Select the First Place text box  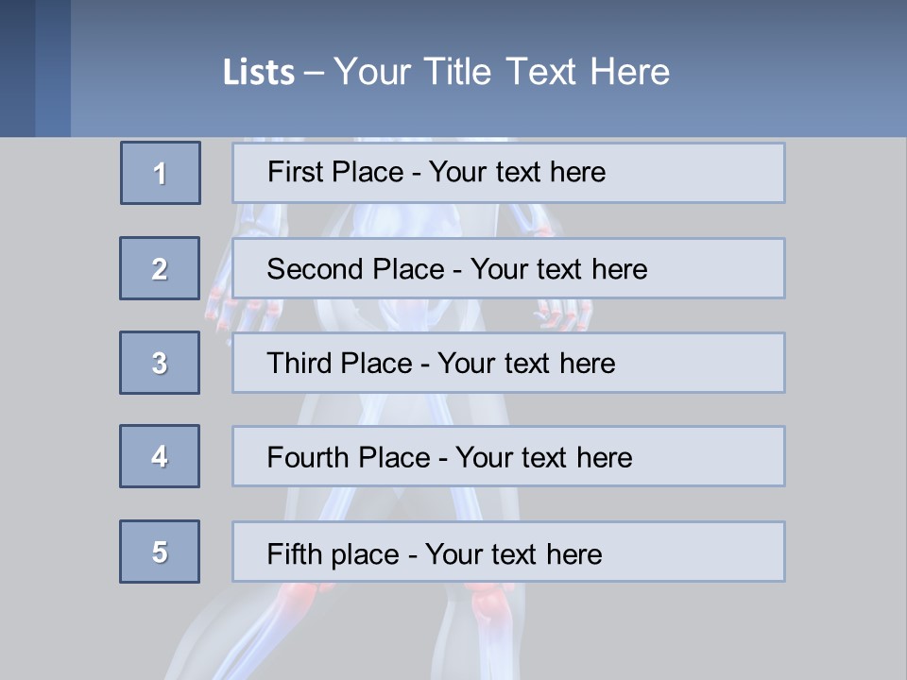508,173
